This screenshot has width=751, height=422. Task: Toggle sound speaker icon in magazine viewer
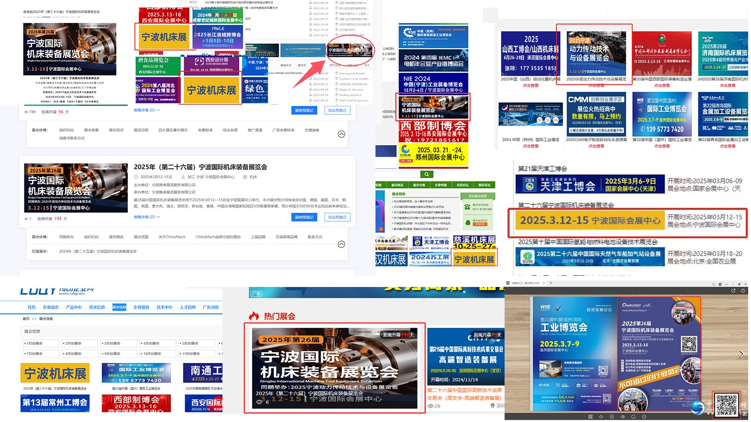click(622, 417)
